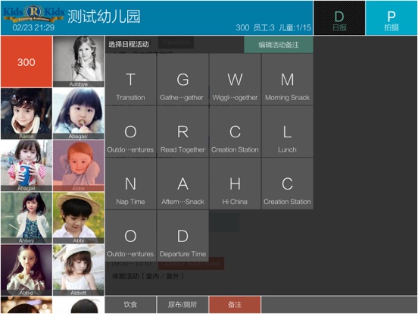
Task: Click the Kids R Kids logo
Action: [x=33, y=14]
